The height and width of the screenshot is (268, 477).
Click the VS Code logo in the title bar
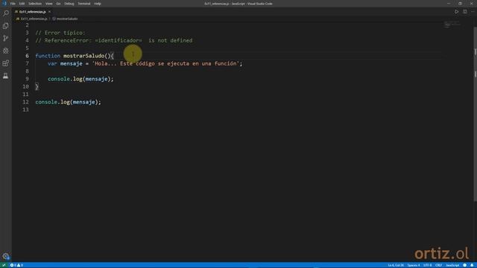(x=4, y=4)
